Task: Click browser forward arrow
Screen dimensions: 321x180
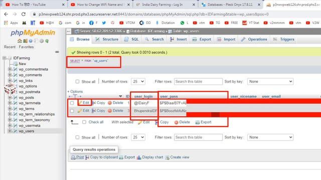Action: pos(15,14)
